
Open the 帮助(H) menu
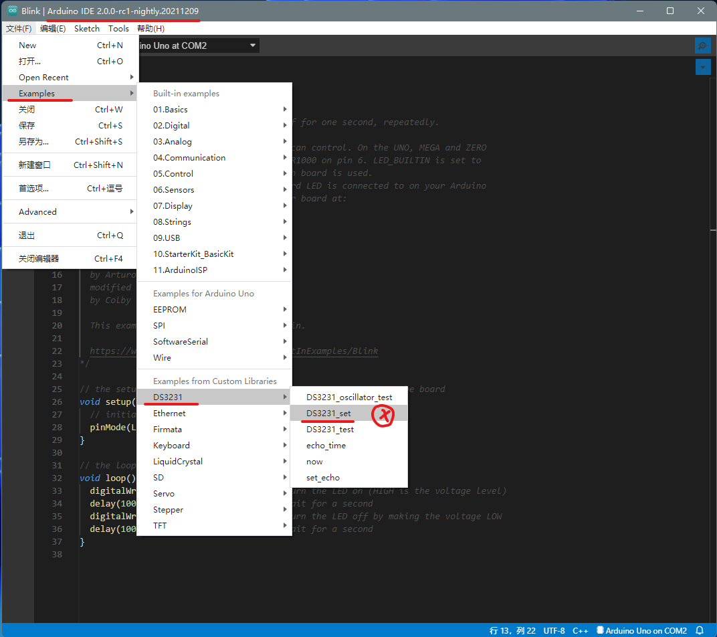point(151,28)
